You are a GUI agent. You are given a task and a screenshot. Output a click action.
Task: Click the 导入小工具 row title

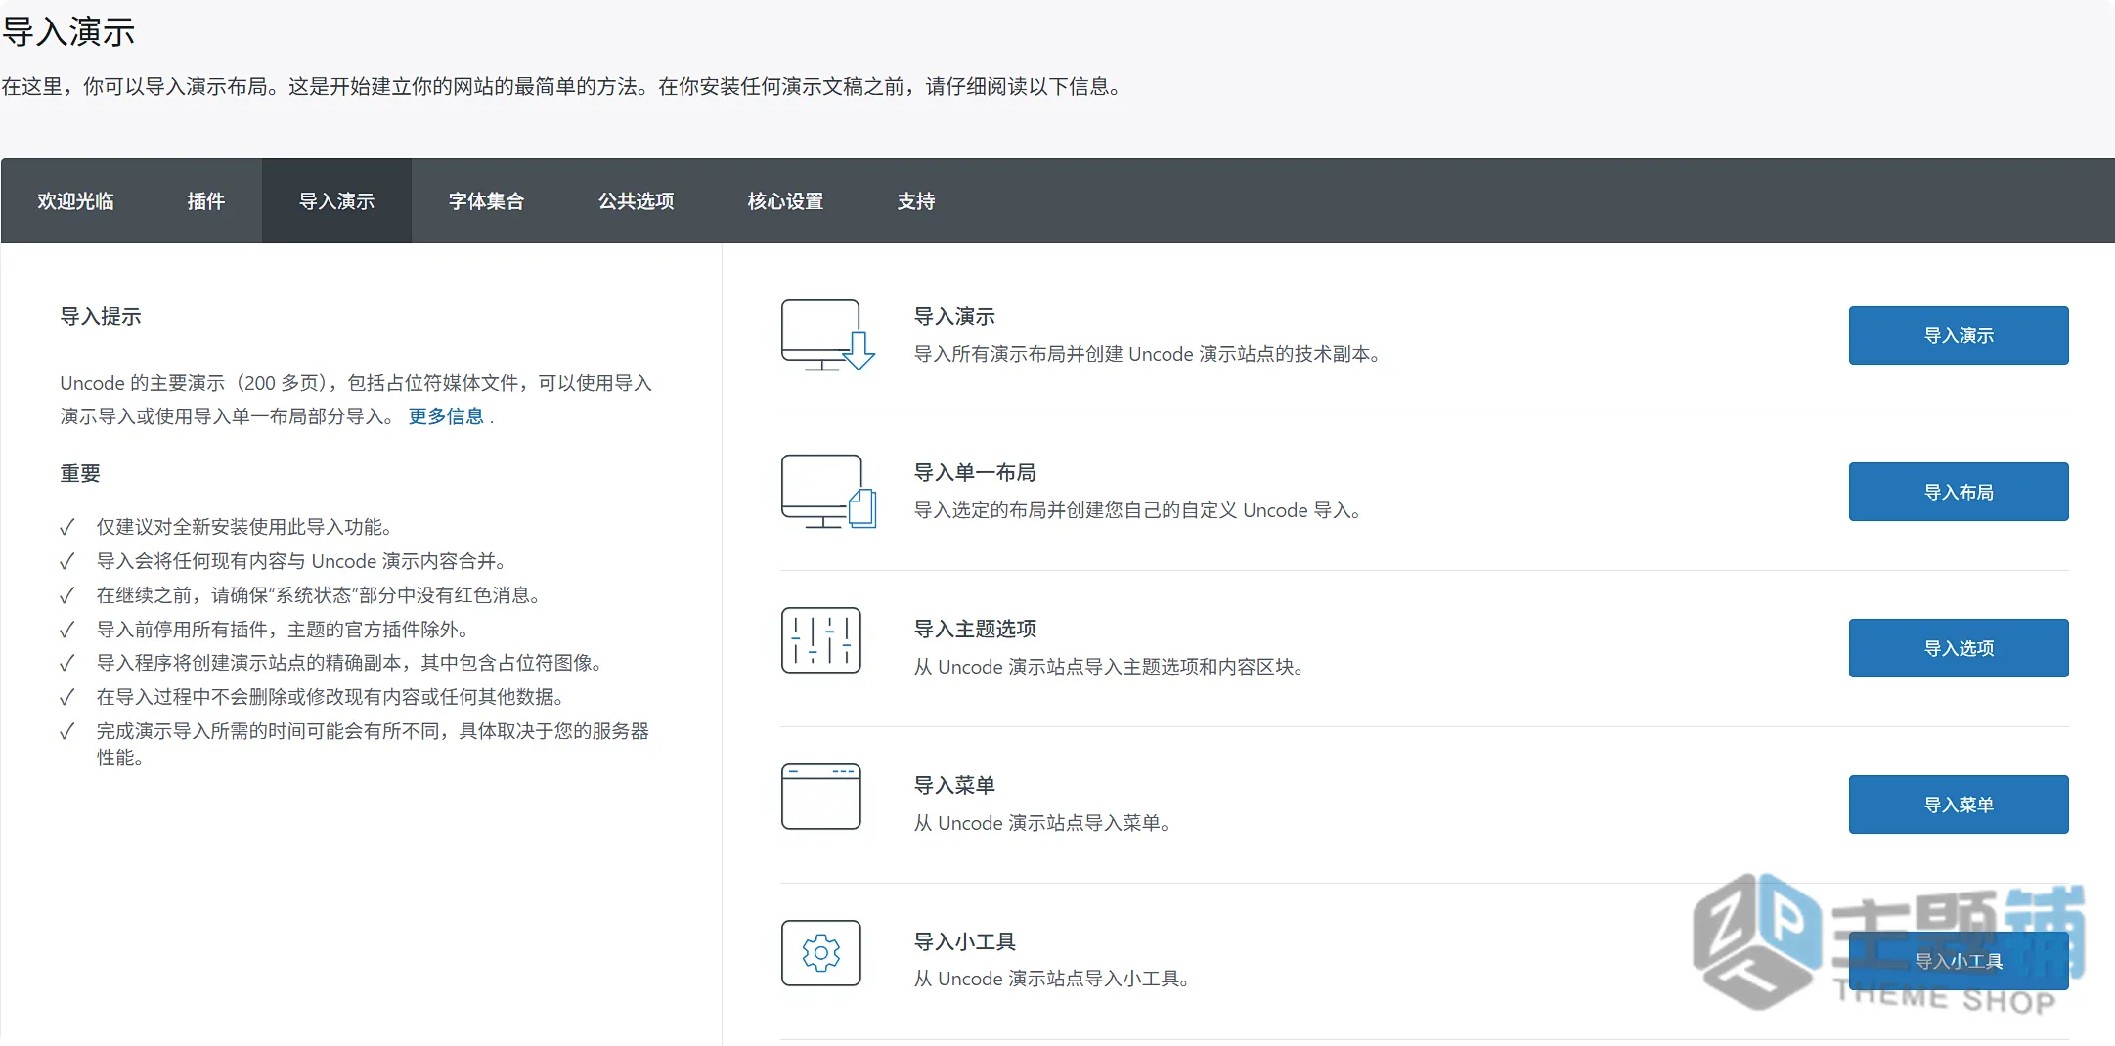point(964,941)
